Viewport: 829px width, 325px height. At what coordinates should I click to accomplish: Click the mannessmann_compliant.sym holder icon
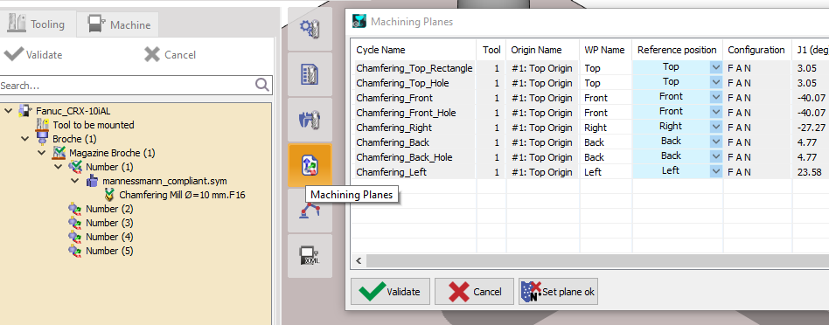pyautogui.click(x=92, y=181)
